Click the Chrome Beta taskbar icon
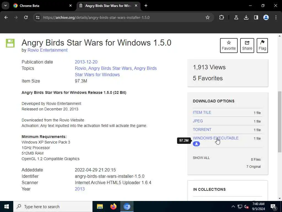This screenshot has height=212, width=282. point(127,206)
